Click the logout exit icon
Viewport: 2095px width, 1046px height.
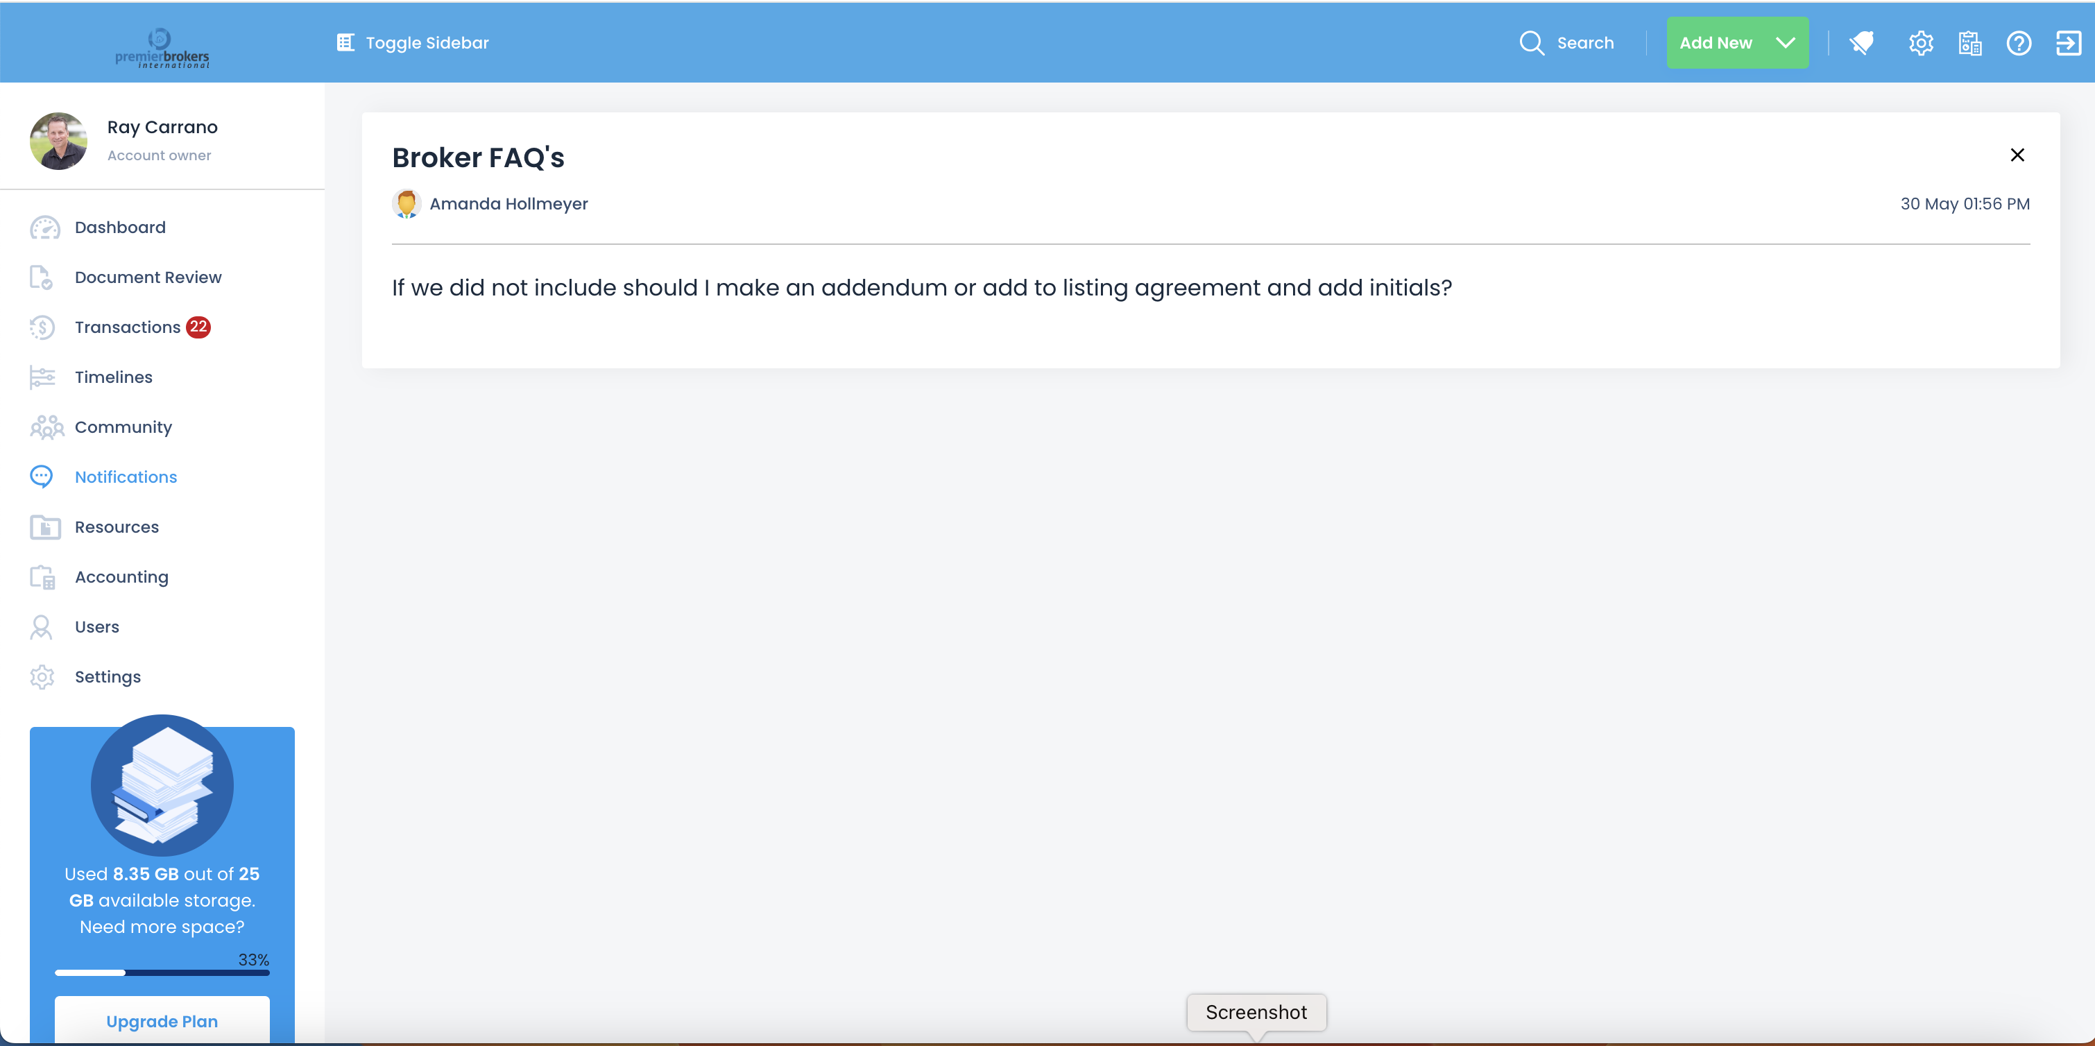tap(2068, 42)
